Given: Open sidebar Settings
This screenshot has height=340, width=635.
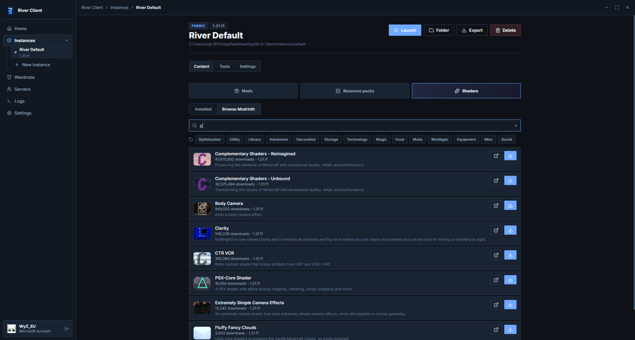Looking at the screenshot, I should pos(38,113).
